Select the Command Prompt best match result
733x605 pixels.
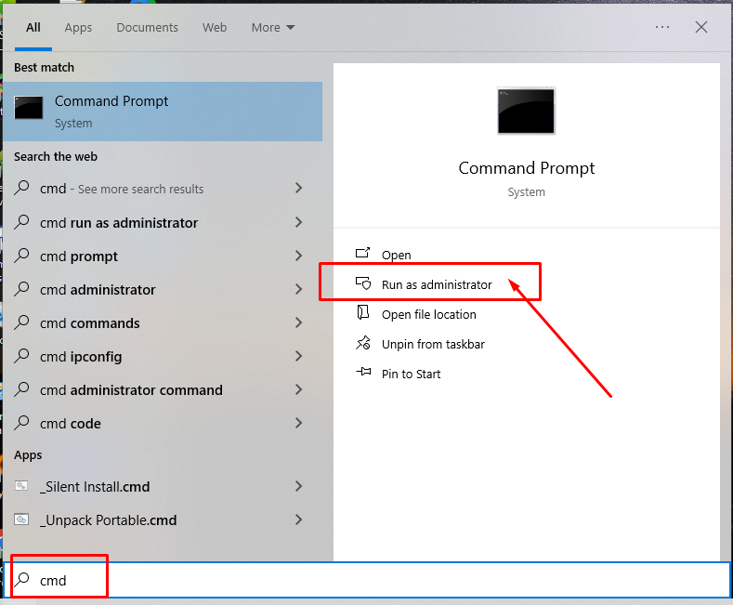pyautogui.click(x=163, y=111)
